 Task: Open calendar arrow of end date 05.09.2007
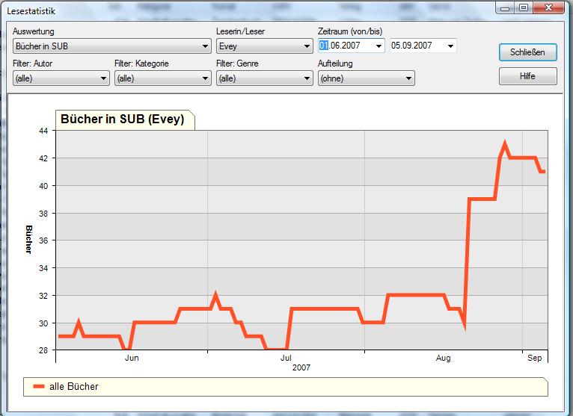[x=450, y=46]
